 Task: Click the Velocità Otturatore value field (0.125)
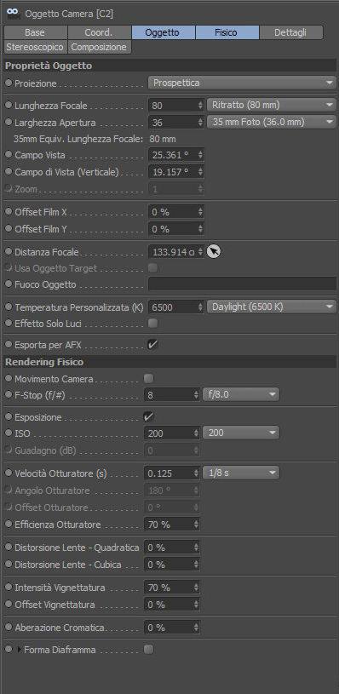click(169, 473)
